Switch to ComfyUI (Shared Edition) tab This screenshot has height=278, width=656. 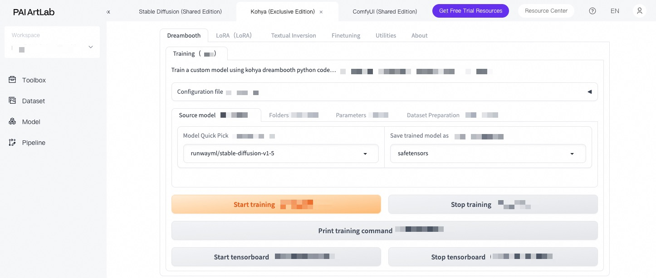(385, 11)
